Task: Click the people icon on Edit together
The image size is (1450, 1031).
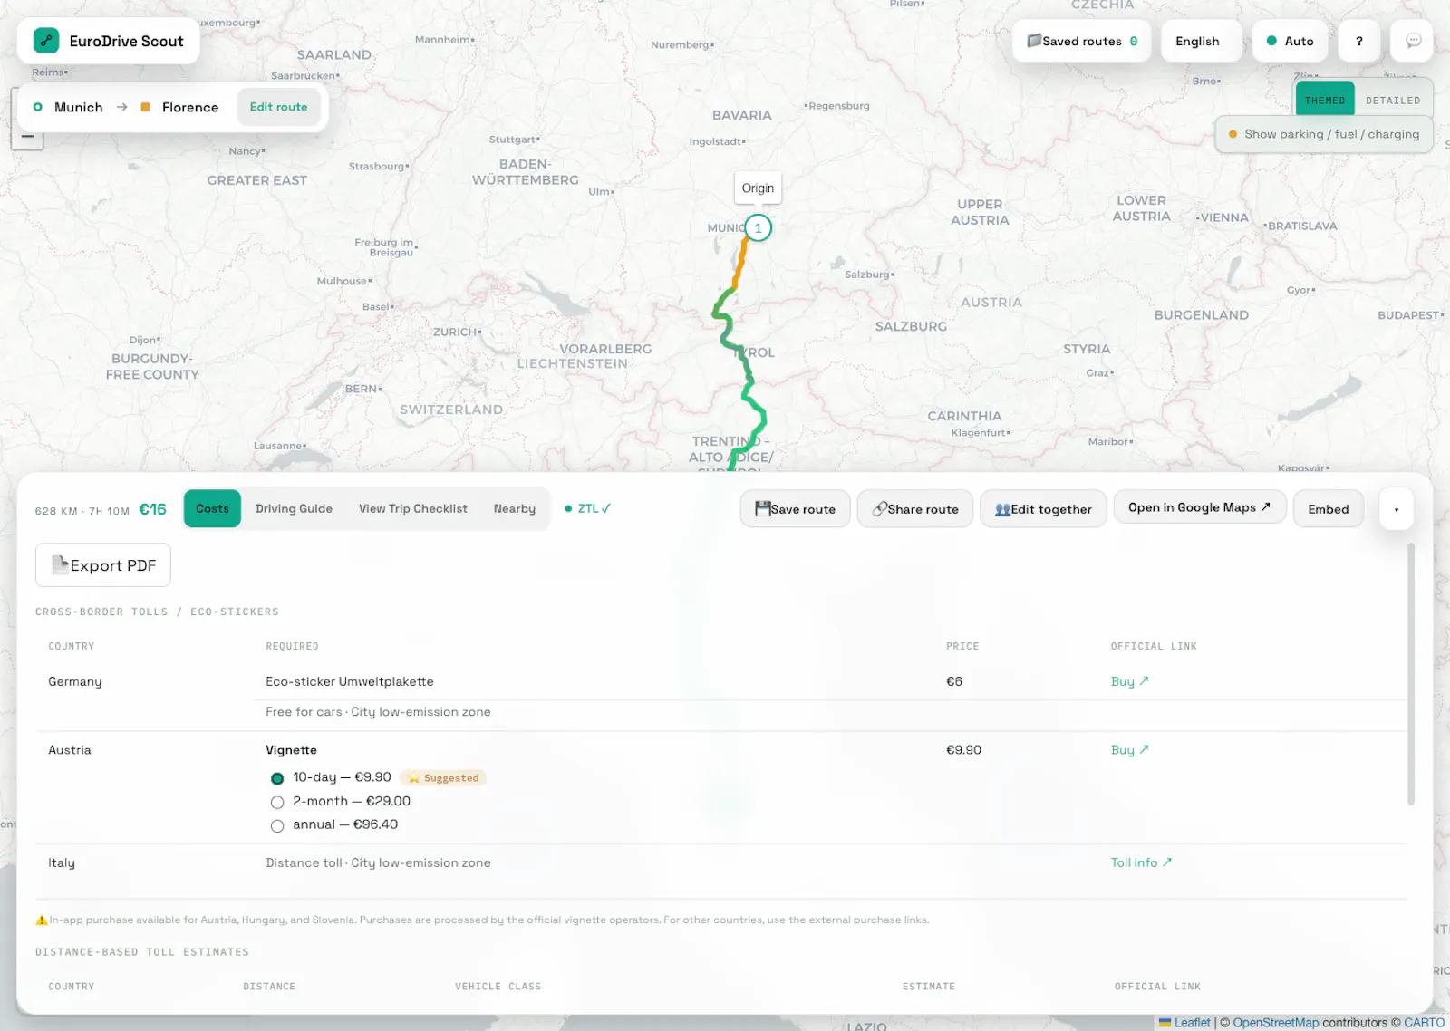Action: [1002, 509]
